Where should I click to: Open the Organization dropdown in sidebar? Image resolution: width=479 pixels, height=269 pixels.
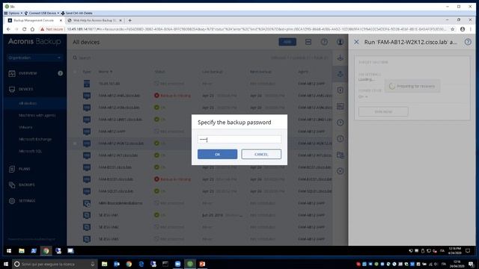pyautogui.click(x=34, y=58)
